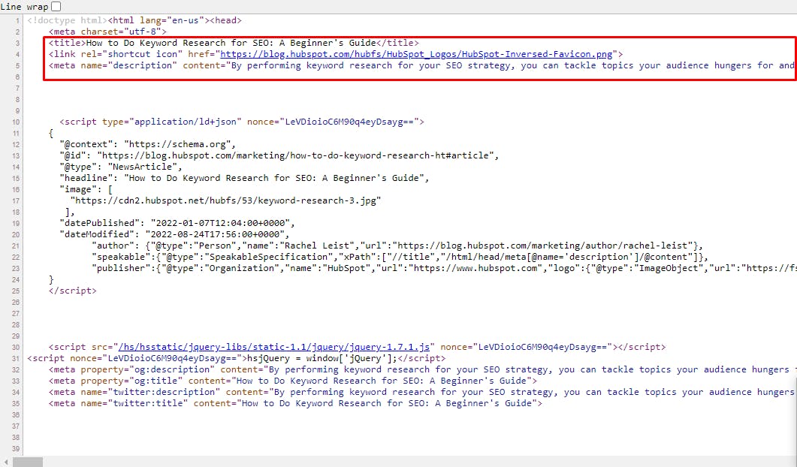Click the "speakable" SpeakableSpecification line
The width and height of the screenshot is (797, 467).
(400, 257)
